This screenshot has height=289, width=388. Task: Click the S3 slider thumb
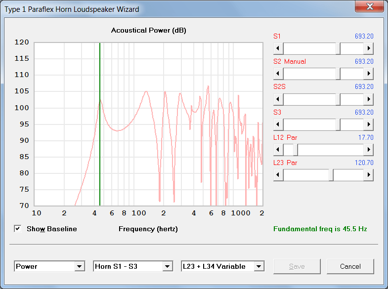[x=338, y=124]
